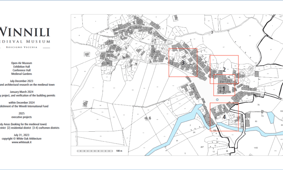Image resolution: width=283 pixels, height=170 pixels.
Task: Click parcel number 1155 on map
Action: [x=255, y=148]
